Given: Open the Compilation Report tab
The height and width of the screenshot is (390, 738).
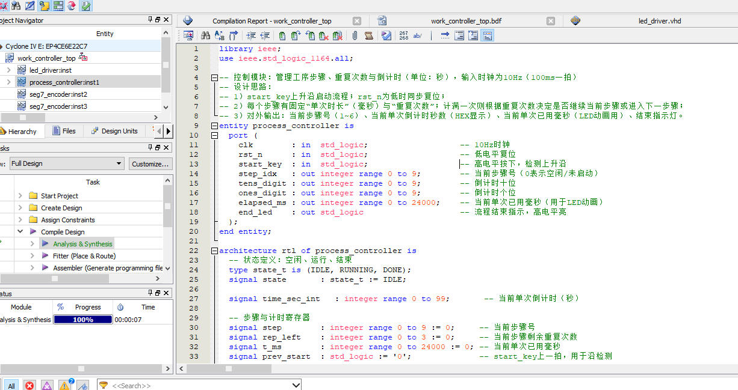Looking at the screenshot, I should (271, 21).
